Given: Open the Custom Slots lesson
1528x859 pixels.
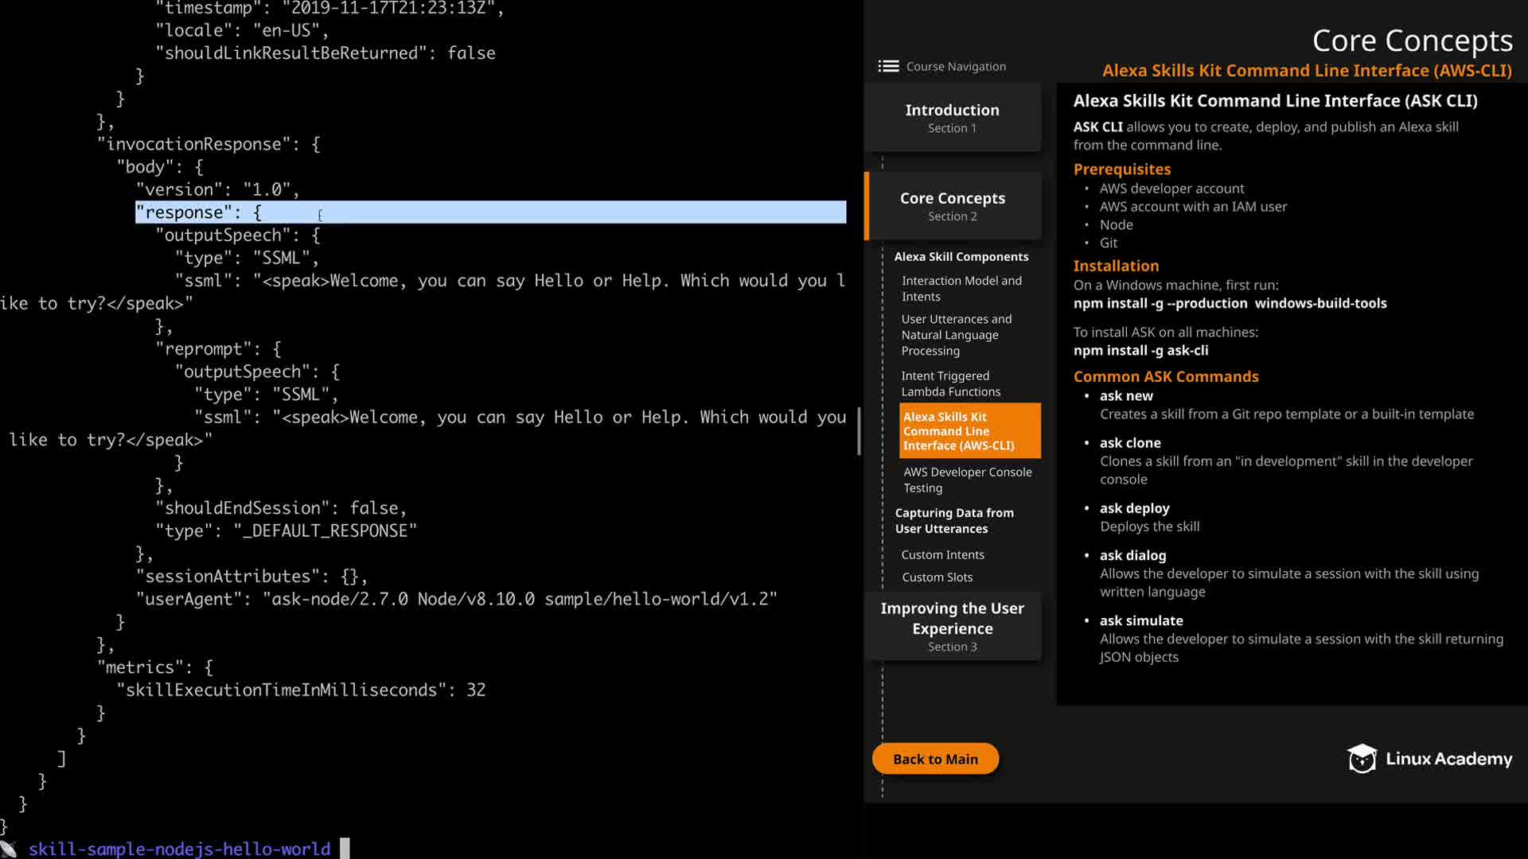Looking at the screenshot, I should pos(937,577).
